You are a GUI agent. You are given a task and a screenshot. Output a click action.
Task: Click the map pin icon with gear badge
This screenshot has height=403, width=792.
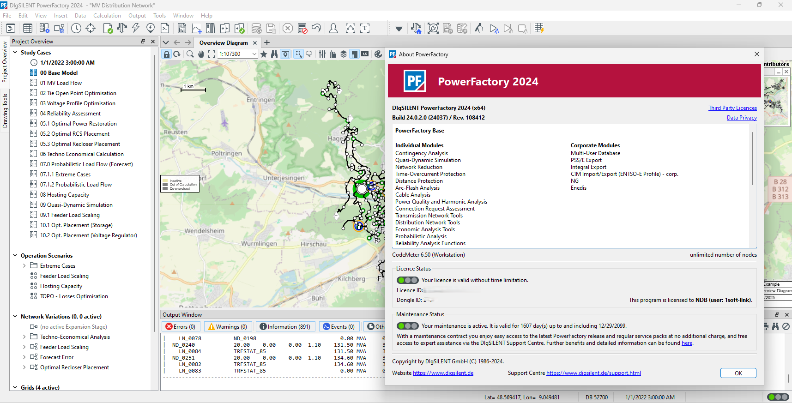point(151,28)
